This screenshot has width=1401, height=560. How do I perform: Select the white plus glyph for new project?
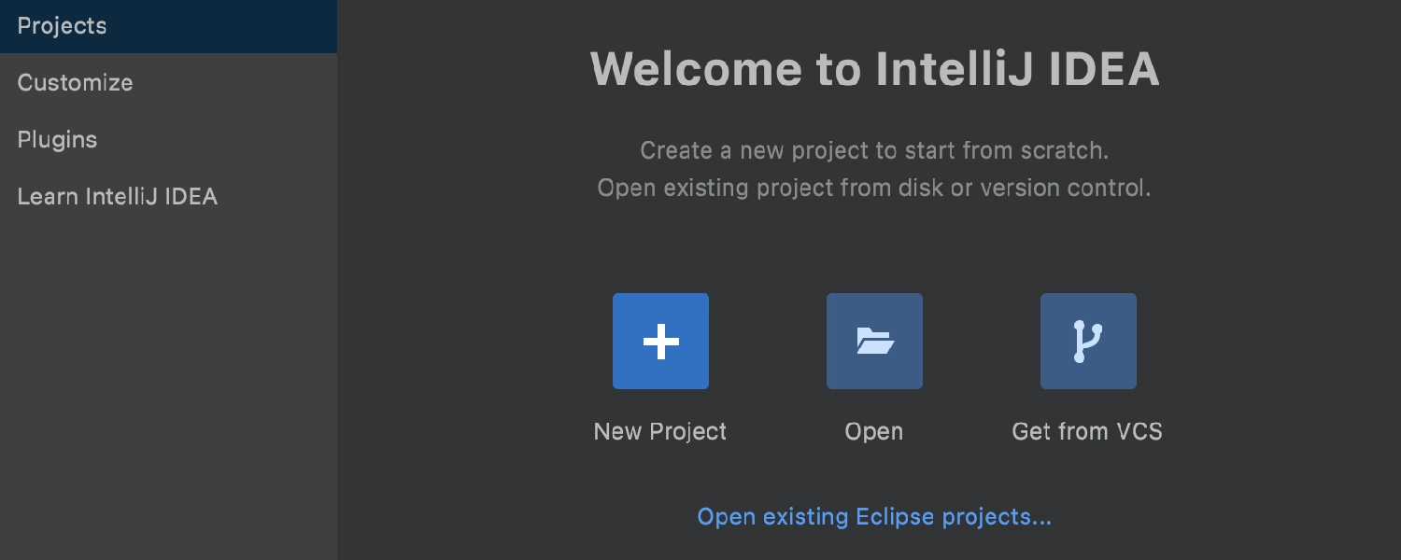660,342
